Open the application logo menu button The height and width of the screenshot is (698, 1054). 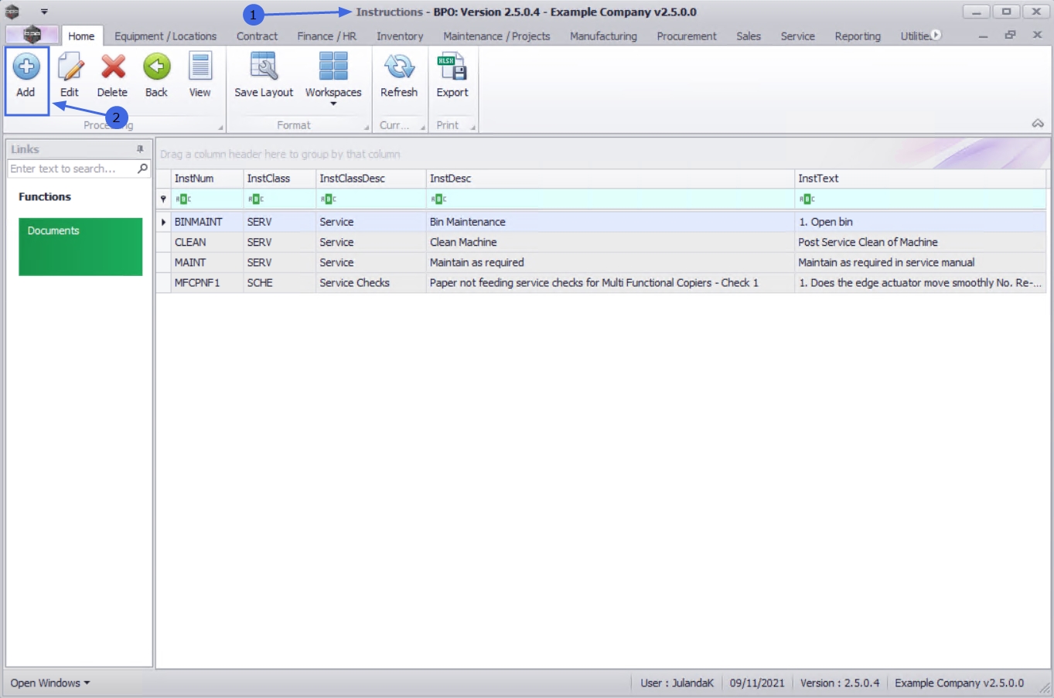pyautogui.click(x=32, y=35)
